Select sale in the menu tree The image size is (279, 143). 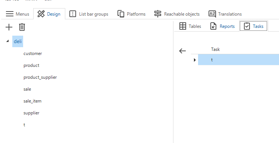pos(27,89)
